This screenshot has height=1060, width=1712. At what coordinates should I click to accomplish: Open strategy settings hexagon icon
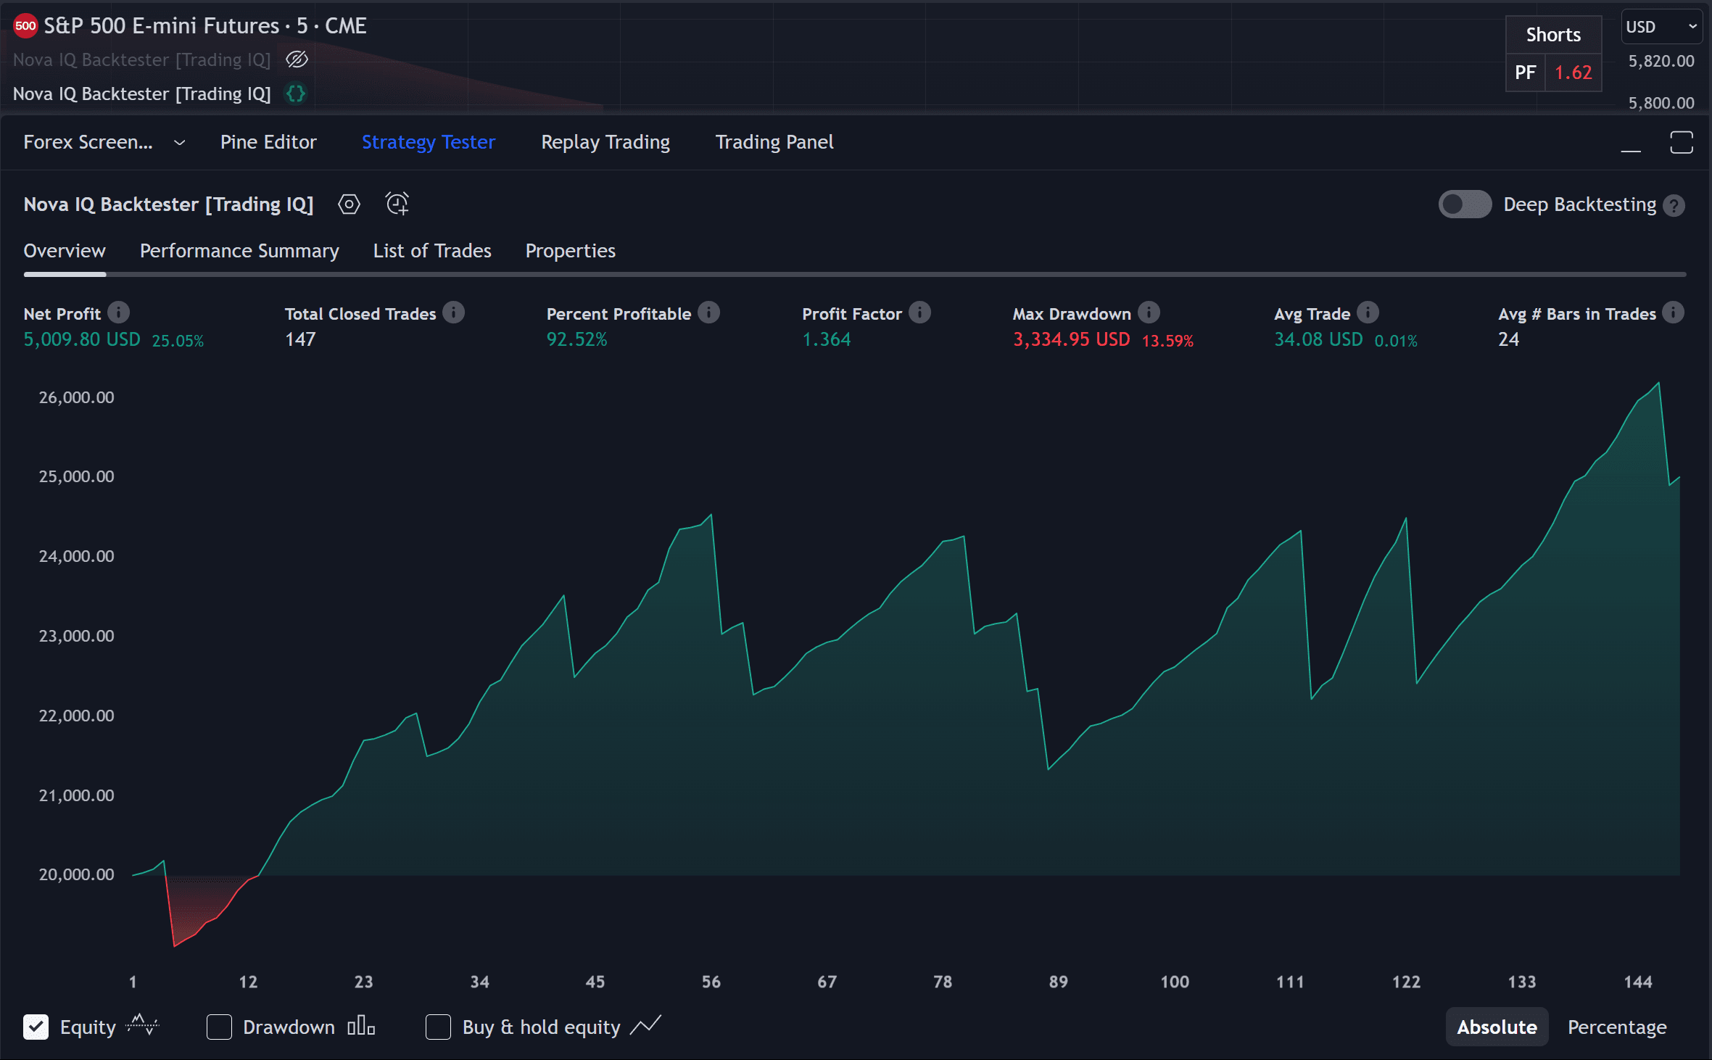point(349,204)
